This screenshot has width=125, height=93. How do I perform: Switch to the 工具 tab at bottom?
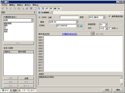point(22,90)
